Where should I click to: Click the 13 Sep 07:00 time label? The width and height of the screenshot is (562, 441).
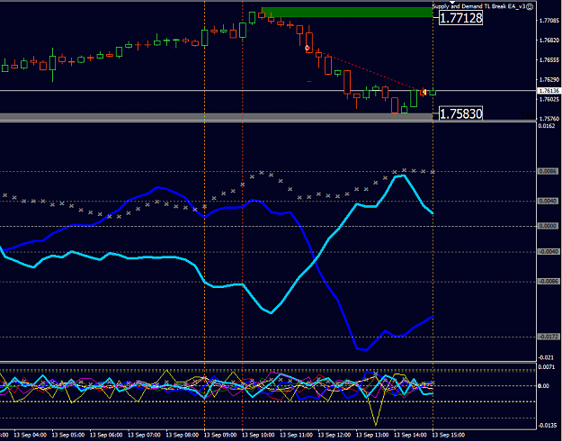(145, 435)
